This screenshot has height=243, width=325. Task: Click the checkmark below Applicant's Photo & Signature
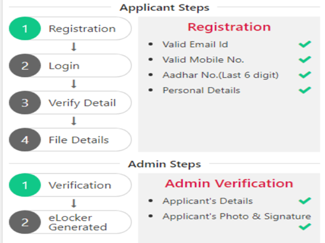pos(305,227)
